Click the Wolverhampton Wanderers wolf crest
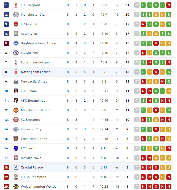 pos(16,187)
